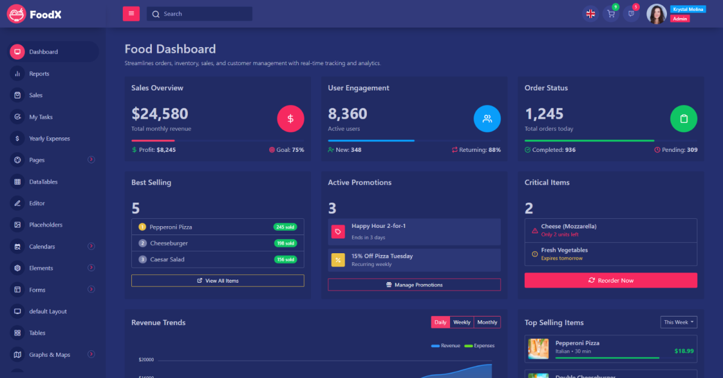723x378 pixels.
Task: Click the Sales Overview goal progress bar
Action: [x=218, y=140]
